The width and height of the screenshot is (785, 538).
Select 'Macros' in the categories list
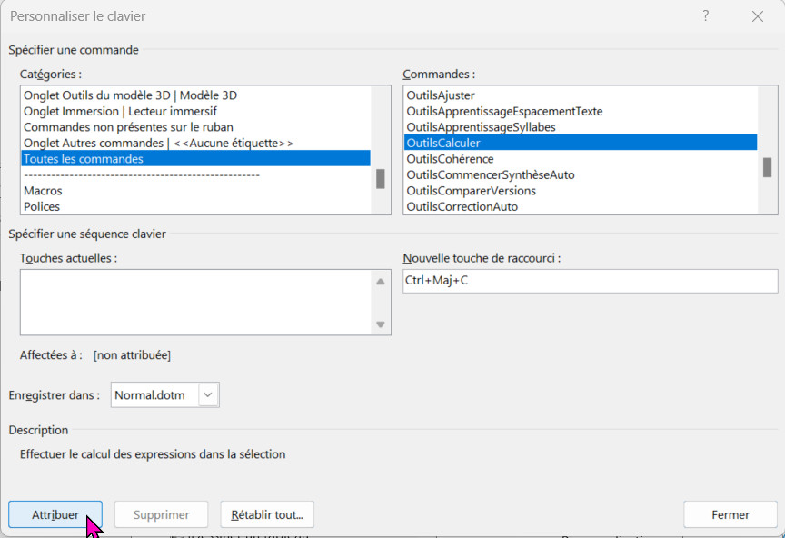click(x=43, y=191)
